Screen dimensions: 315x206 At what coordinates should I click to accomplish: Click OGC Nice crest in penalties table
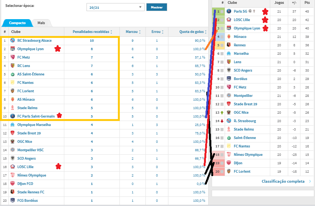[13, 142]
